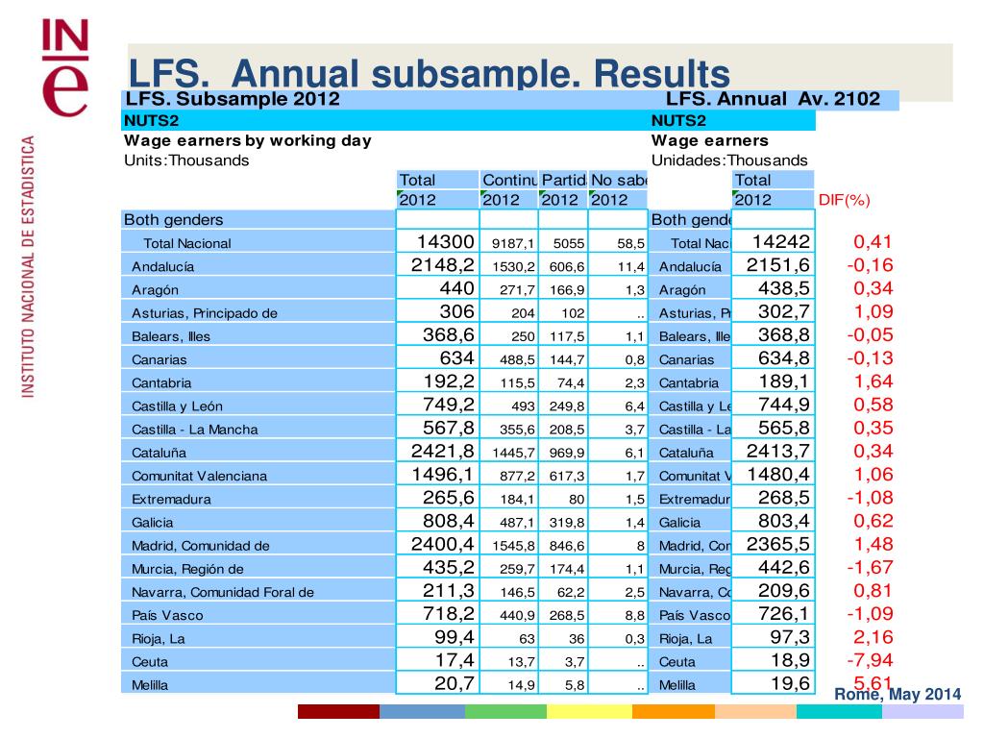This screenshot has width=984, height=738.
Task: Click the 'Murcia, Región de' row label
Action: tap(187, 569)
